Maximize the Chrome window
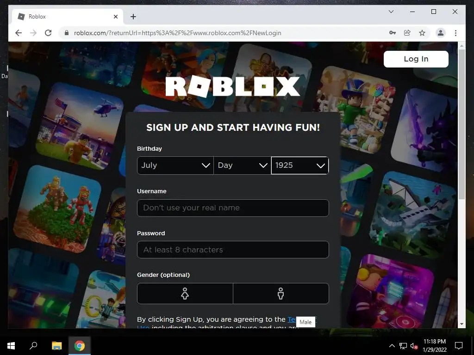 click(433, 12)
